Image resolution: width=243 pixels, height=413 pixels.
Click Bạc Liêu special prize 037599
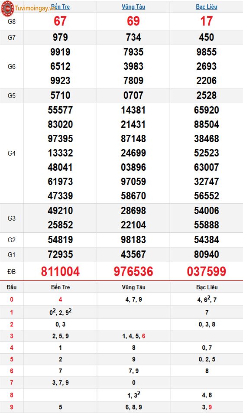[207, 272]
